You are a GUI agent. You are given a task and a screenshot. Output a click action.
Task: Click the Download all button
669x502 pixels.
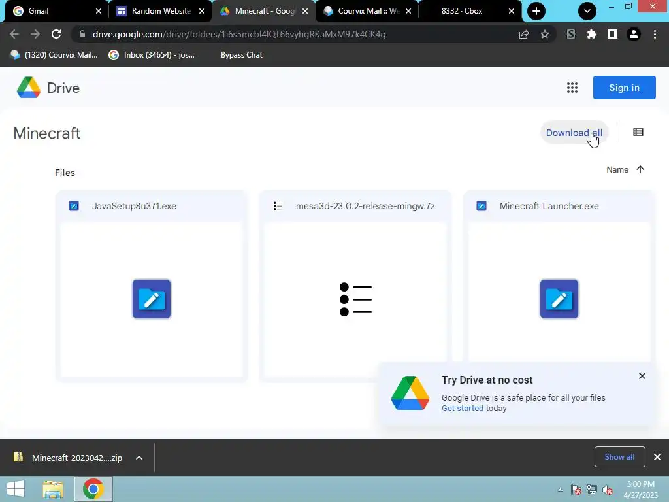pyautogui.click(x=574, y=133)
